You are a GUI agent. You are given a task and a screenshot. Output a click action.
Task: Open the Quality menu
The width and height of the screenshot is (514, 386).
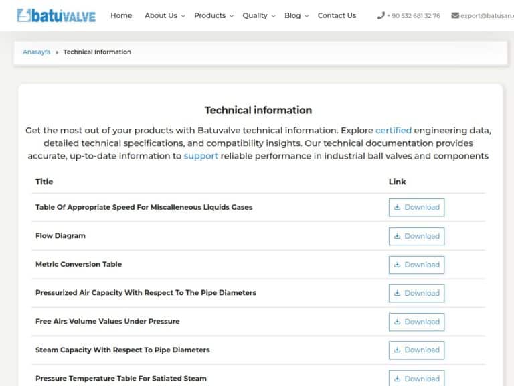pyautogui.click(x=255, y=15)
